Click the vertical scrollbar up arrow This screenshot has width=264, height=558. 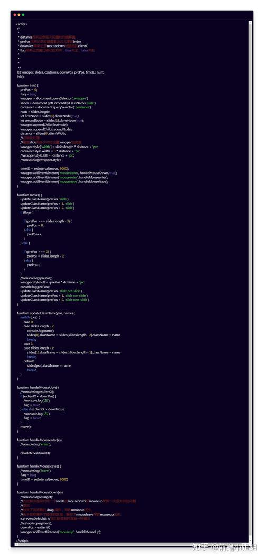(x=250, y=23)
